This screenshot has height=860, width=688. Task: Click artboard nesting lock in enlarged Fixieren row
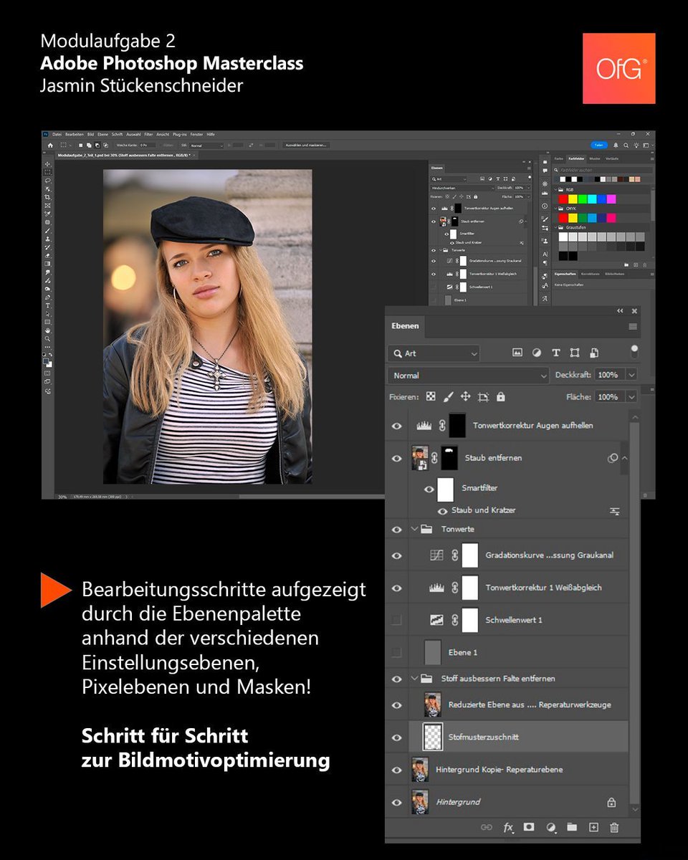(483, 396)
